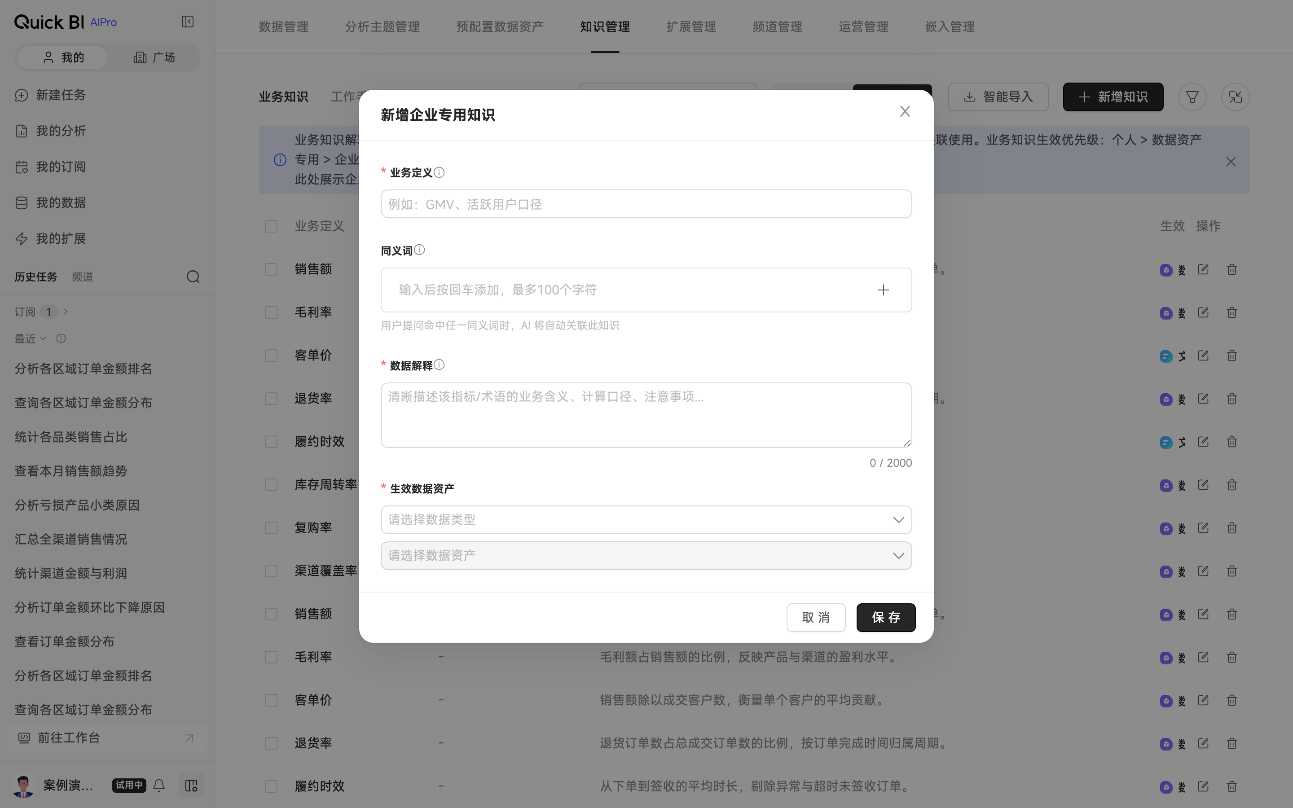1293x808 pixels.
Task: Open the 嵌入管理 tab
Action: tap(950, 27)
